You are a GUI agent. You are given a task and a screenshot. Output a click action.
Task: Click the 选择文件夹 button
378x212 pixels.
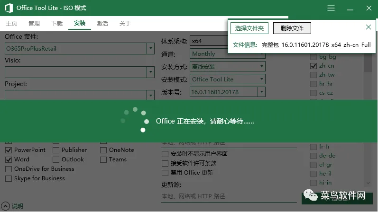[x=249, y=28]
